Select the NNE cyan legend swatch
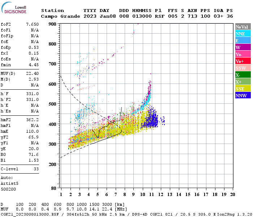Screen dimensions: 253x217 click(243, 33)
